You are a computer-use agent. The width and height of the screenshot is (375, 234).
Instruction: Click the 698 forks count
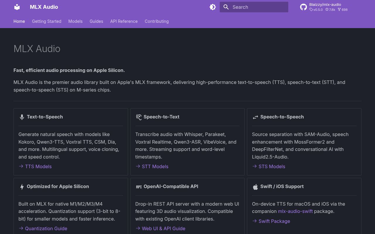point(342,10)
